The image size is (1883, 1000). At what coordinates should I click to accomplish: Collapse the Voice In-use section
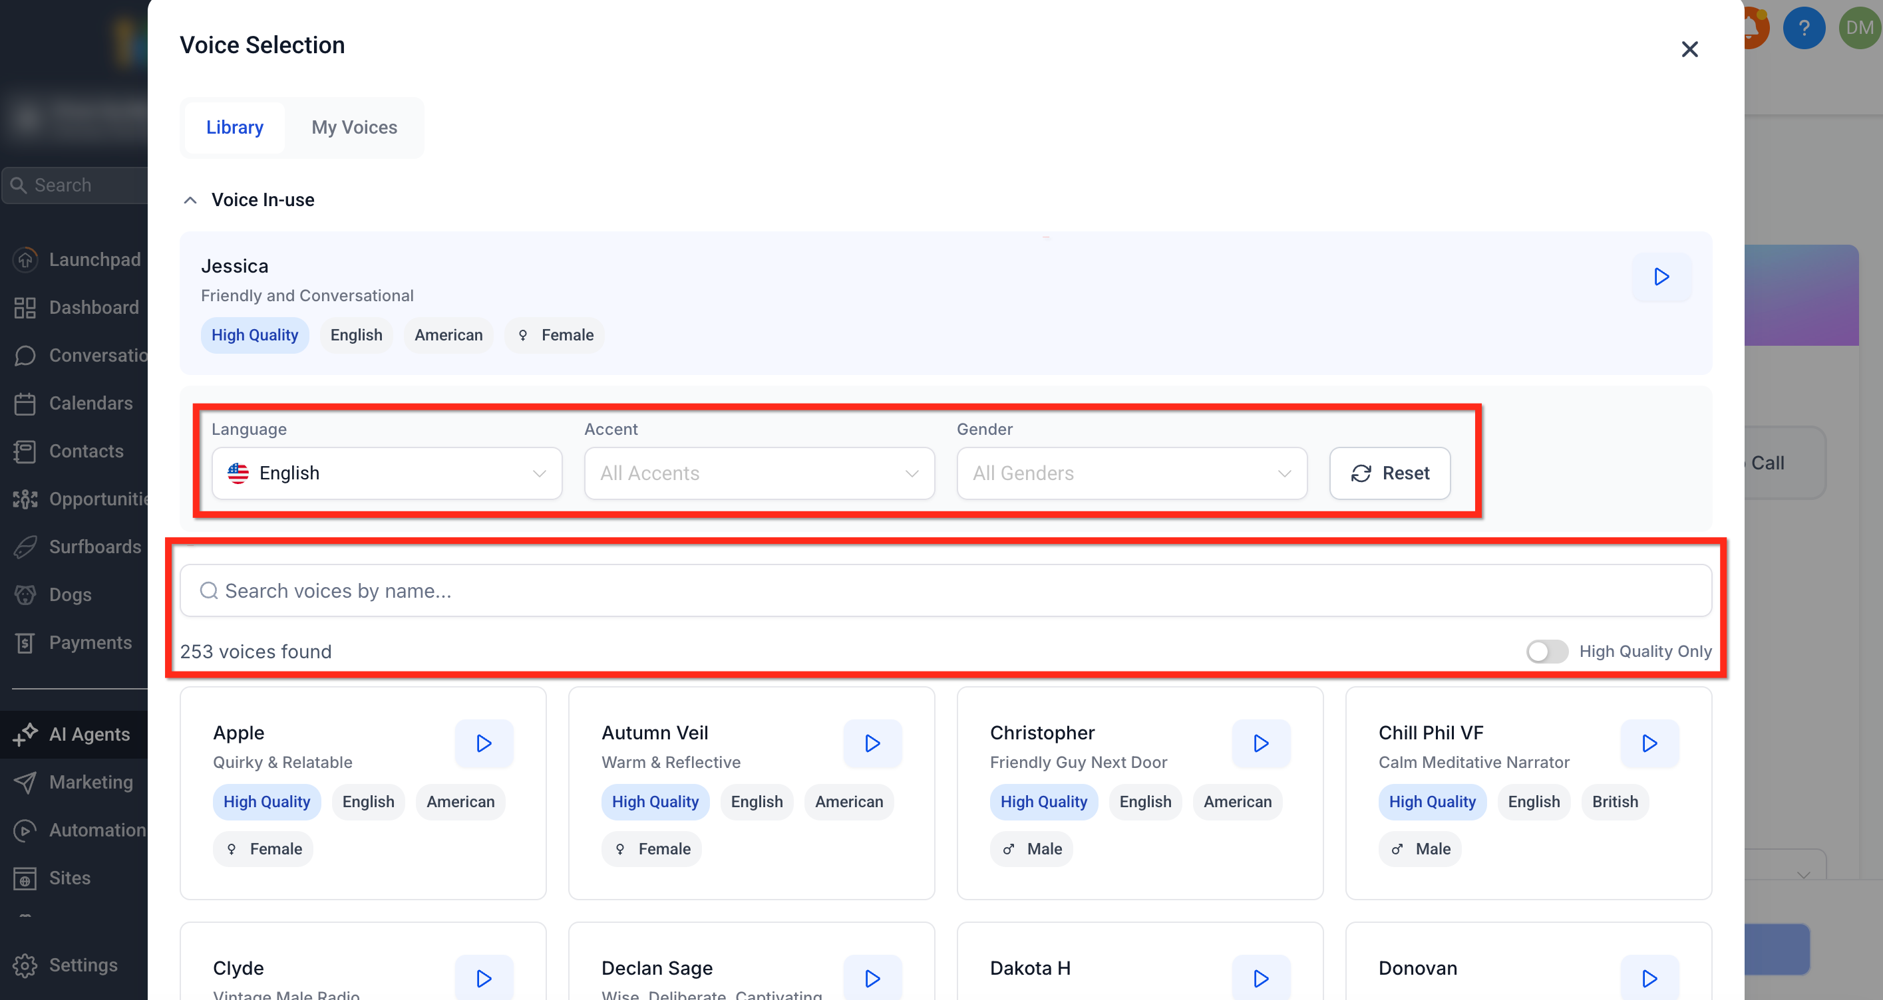click(190, 200)
